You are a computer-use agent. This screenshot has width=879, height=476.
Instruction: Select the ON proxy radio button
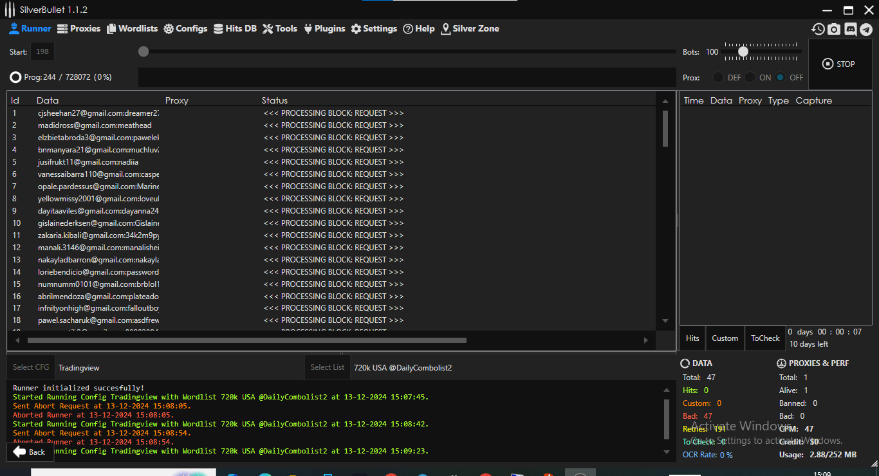tap(750, 77)
